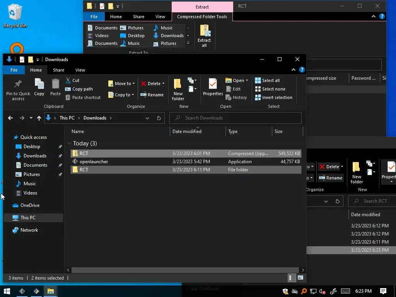Collapse the Today (3) group
The height and width of the screenshot is (297, 396).
(69, 143)
